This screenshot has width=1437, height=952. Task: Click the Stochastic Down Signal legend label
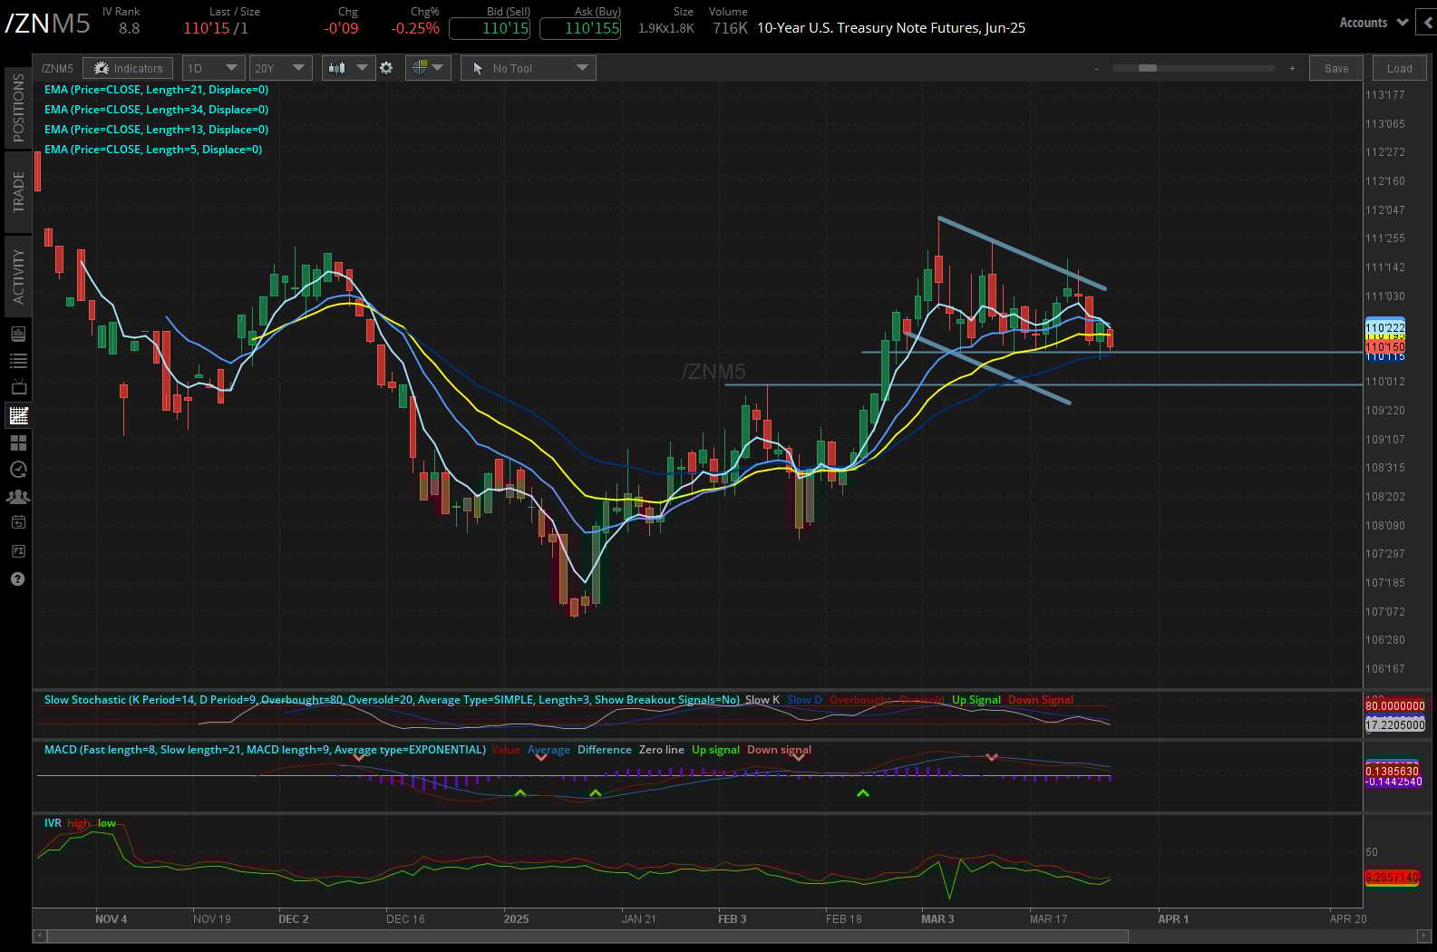click(x=1041, y=700)
